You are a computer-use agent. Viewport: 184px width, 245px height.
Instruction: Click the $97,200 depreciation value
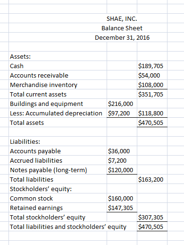click(x=119, y=113)
